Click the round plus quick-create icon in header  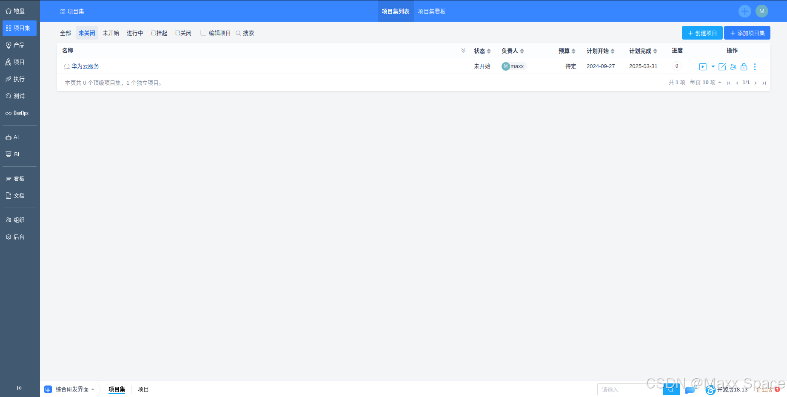click(x=745, y=11)
